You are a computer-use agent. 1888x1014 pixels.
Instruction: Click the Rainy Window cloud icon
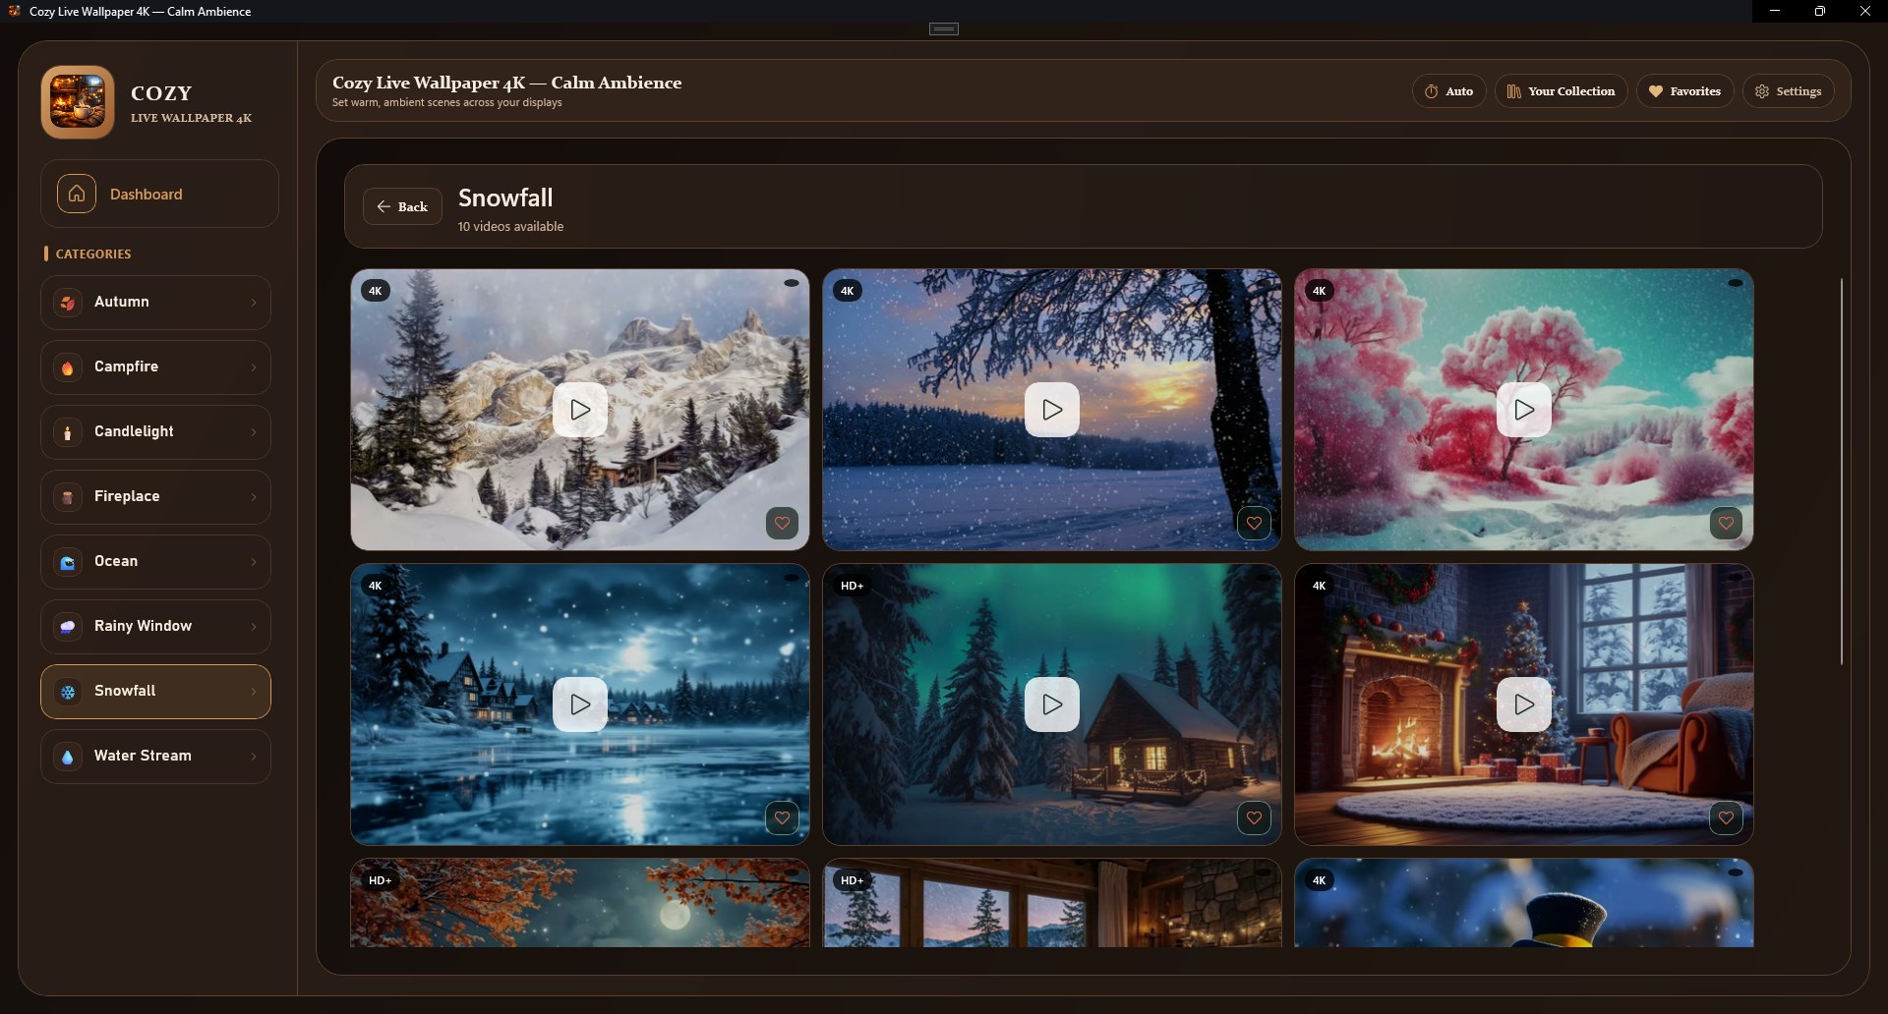[x=68, y=627]
